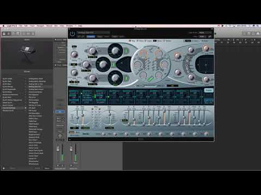
Task: Toggle the Unison button
Action: click(167, 41)
